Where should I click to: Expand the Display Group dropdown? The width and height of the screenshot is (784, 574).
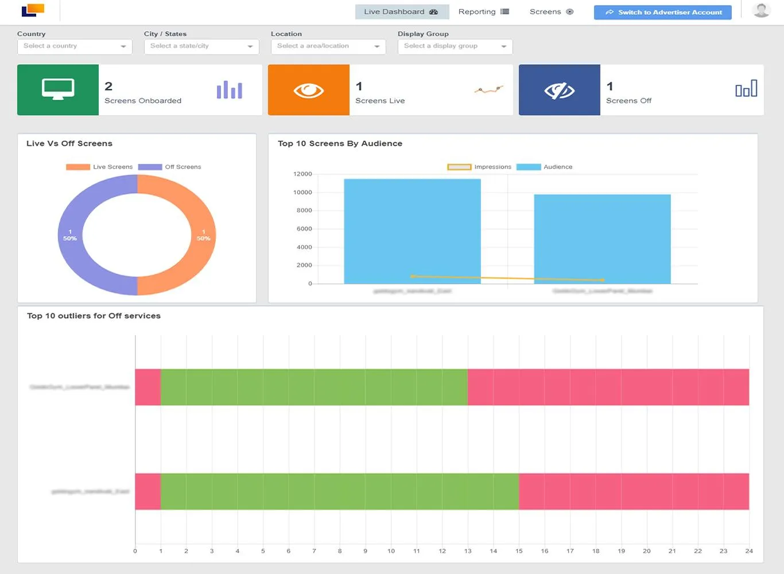[455, 46]
